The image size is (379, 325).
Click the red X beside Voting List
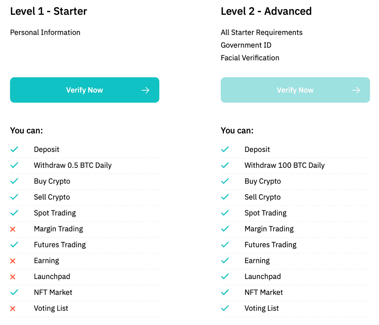[14, 308]
